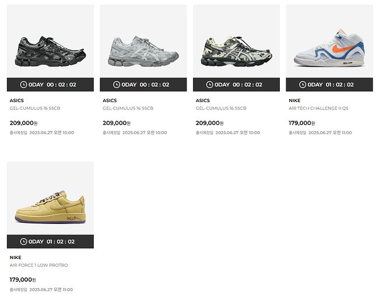Click the countdown timer bar under Air Force 1

50,242
